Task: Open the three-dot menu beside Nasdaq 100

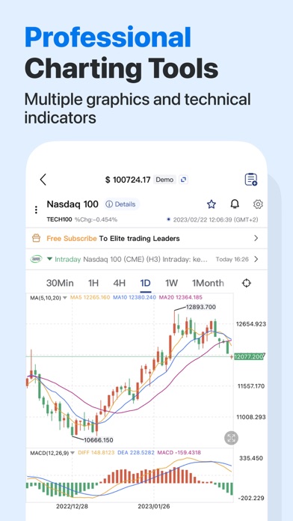Action: click(x=36, y=210)
